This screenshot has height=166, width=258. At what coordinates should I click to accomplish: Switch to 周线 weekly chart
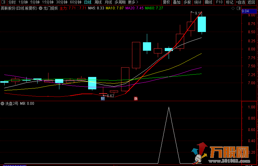pyautogui.click(x=98, y=2)
